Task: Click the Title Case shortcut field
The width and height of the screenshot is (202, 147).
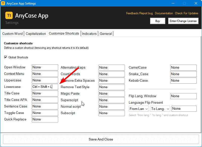Action: click(45, 93)
